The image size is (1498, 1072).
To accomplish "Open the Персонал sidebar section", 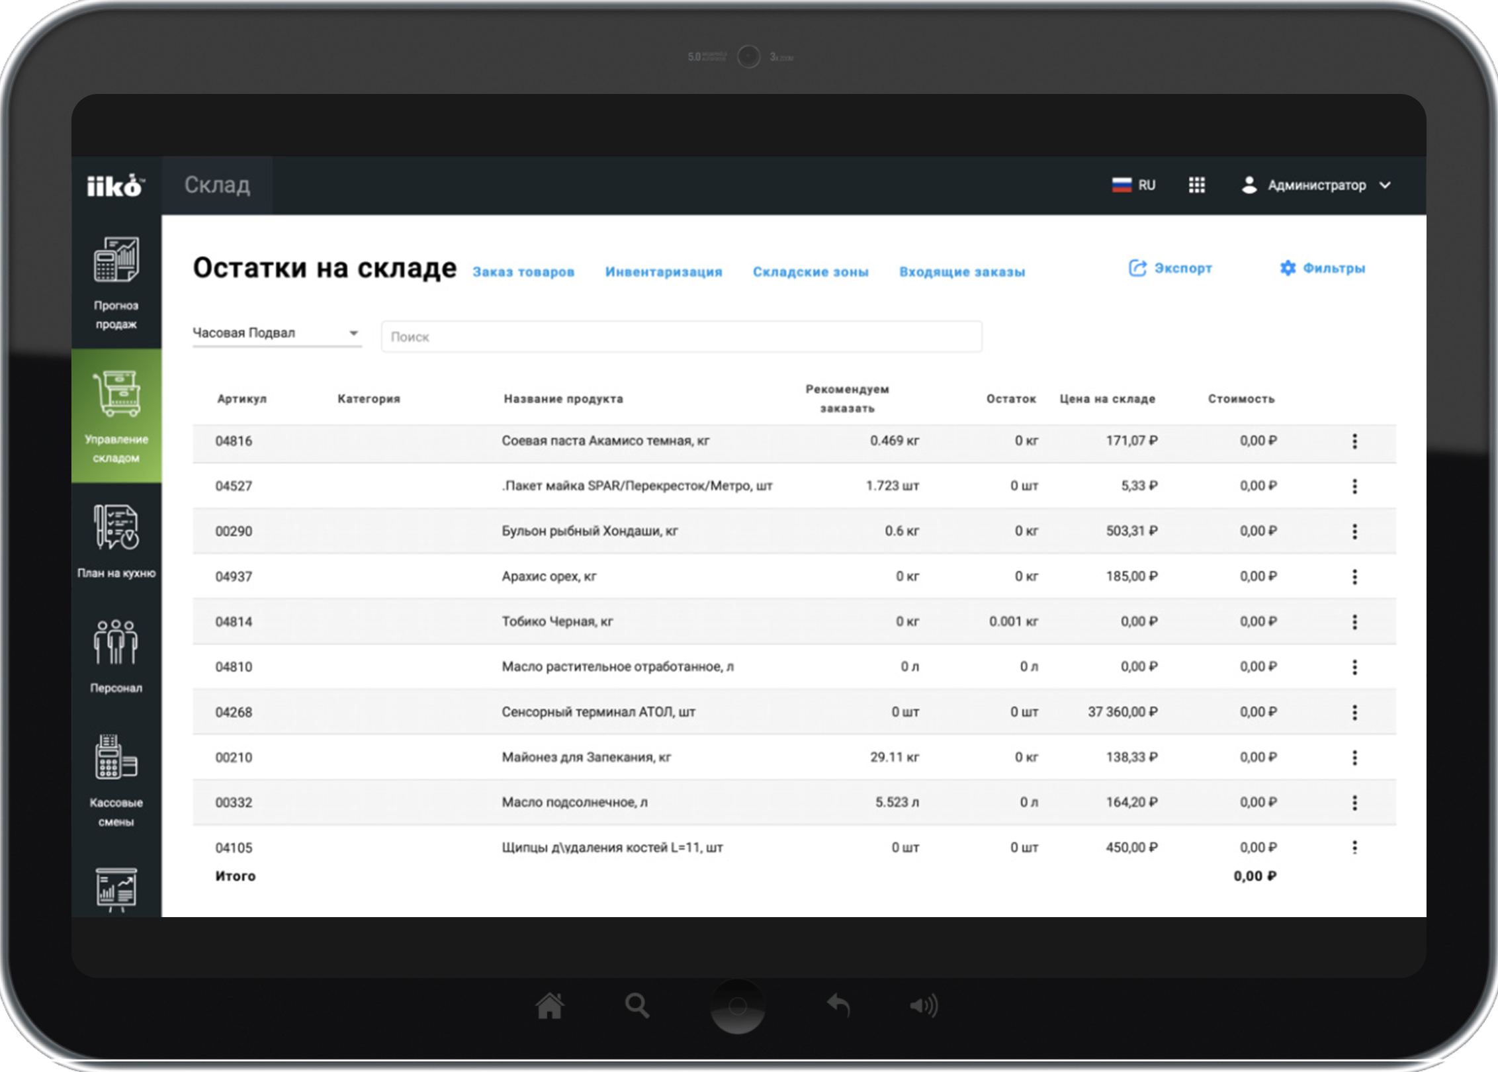I will point(116,656).
